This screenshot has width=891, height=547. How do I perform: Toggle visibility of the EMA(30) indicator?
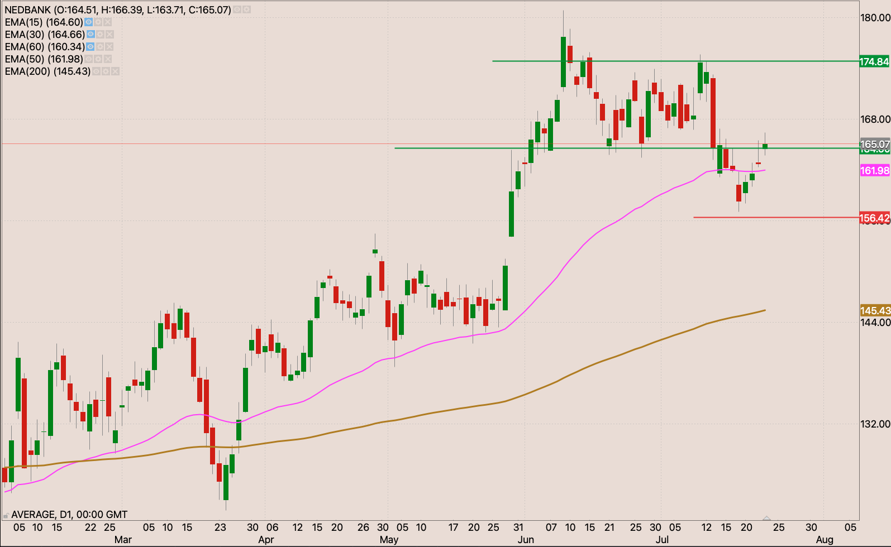pos(90,35)
